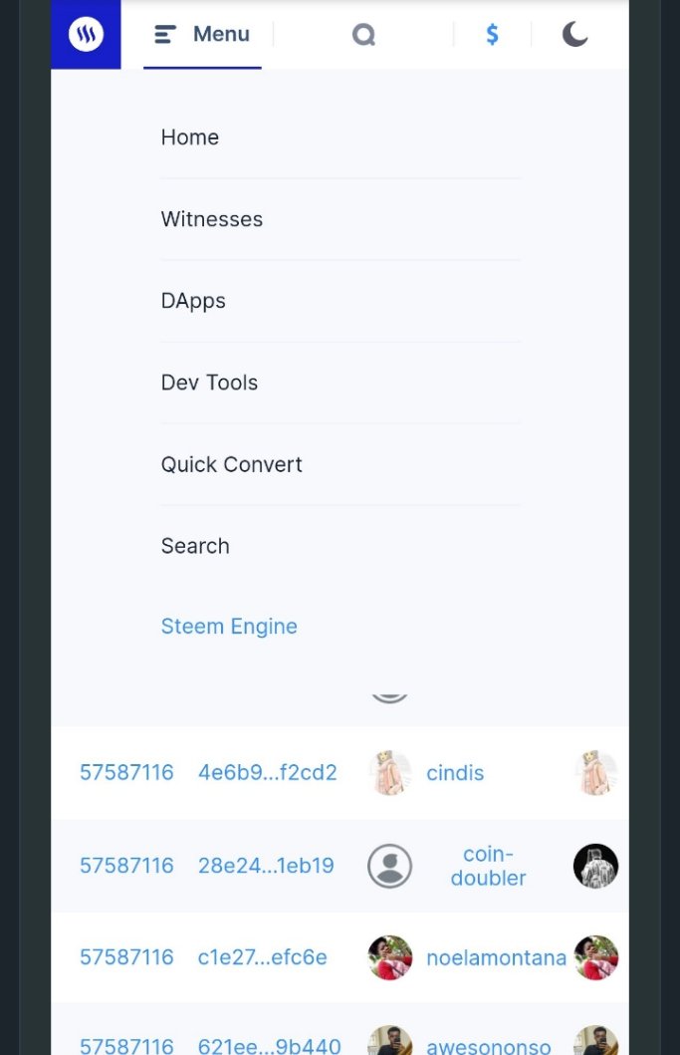
Task: Click cindis avatar next to hash
Action: [x=390, y=773]
